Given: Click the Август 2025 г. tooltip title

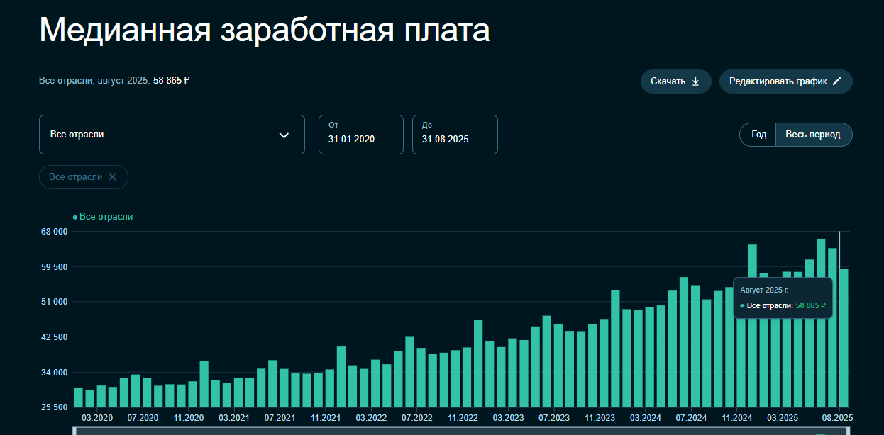Looking at the screenshot, I should point(764,290).
